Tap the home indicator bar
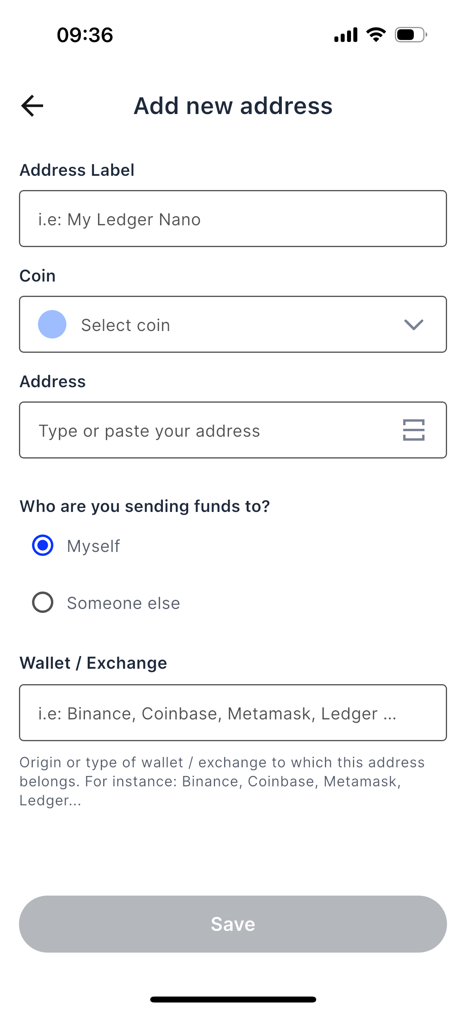Image resolution: width=466 pixels, height=1012 pixels. pos(233,999)
